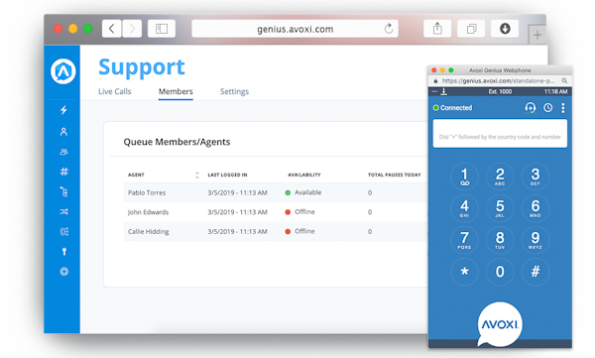Open the shuffle routing sidebar icon

tap(64, 211)
